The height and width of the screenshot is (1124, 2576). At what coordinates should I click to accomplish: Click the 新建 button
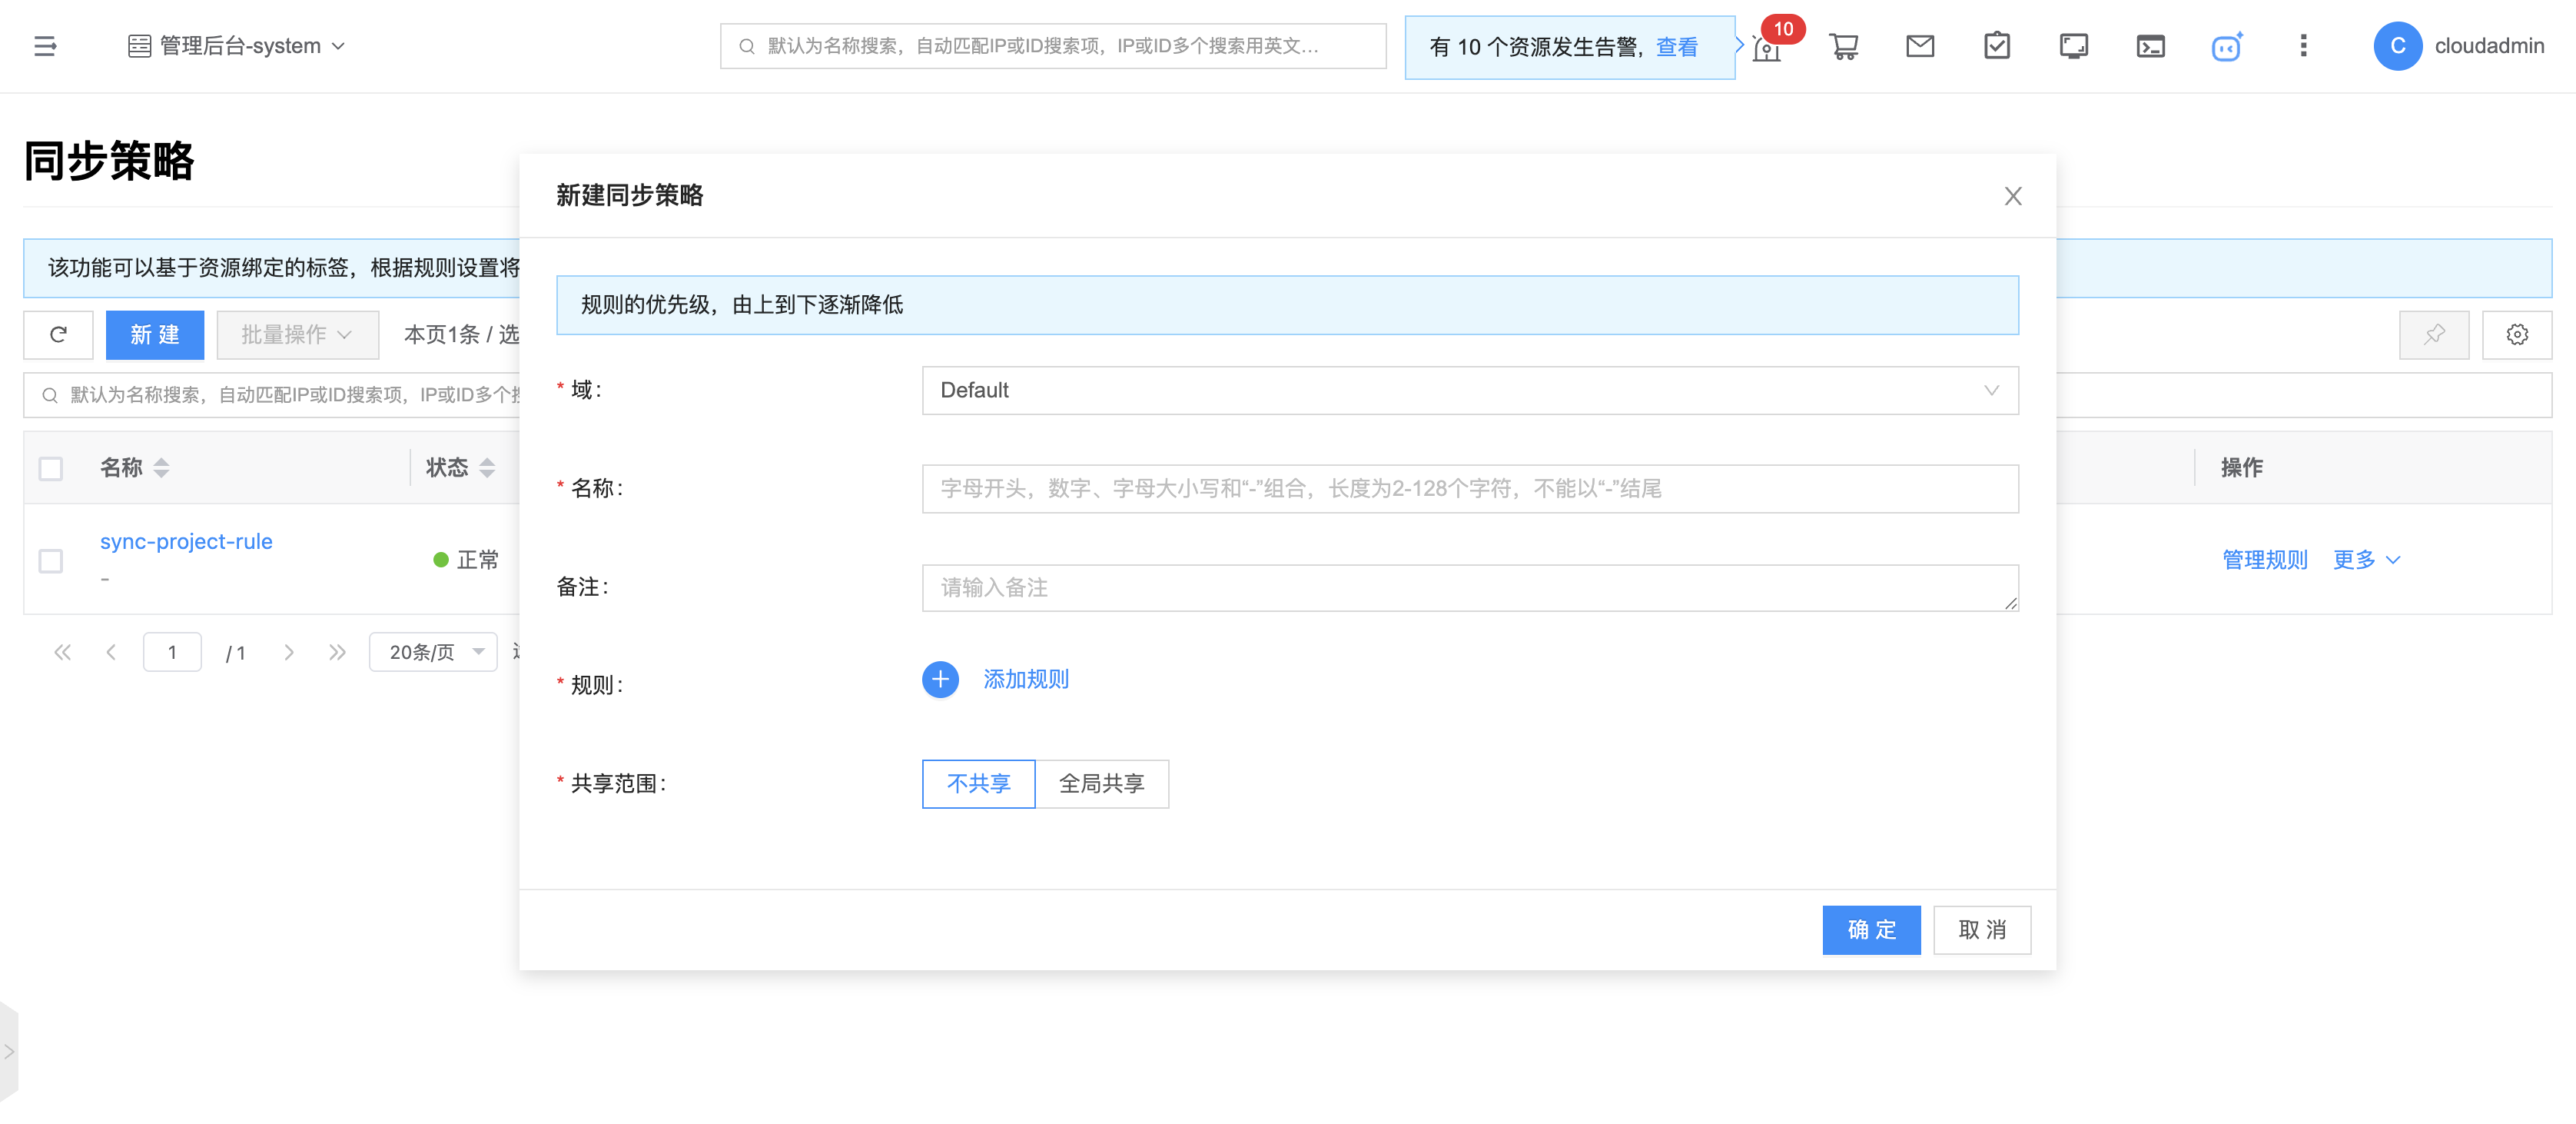[x=154, y=334]
